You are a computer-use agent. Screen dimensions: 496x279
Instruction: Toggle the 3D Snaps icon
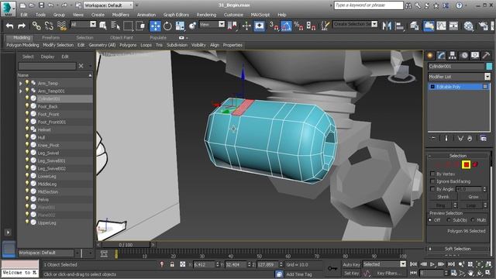pos(274,26)
